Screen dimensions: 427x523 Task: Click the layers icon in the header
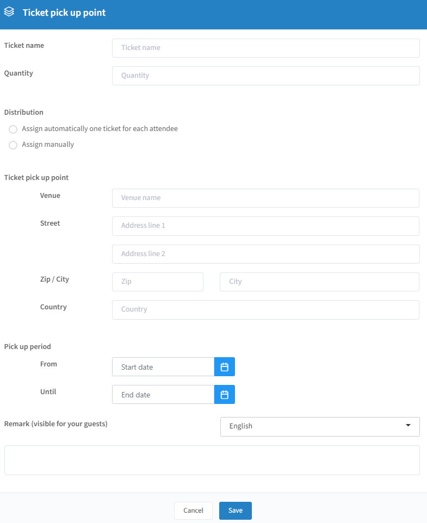point(9,11)
